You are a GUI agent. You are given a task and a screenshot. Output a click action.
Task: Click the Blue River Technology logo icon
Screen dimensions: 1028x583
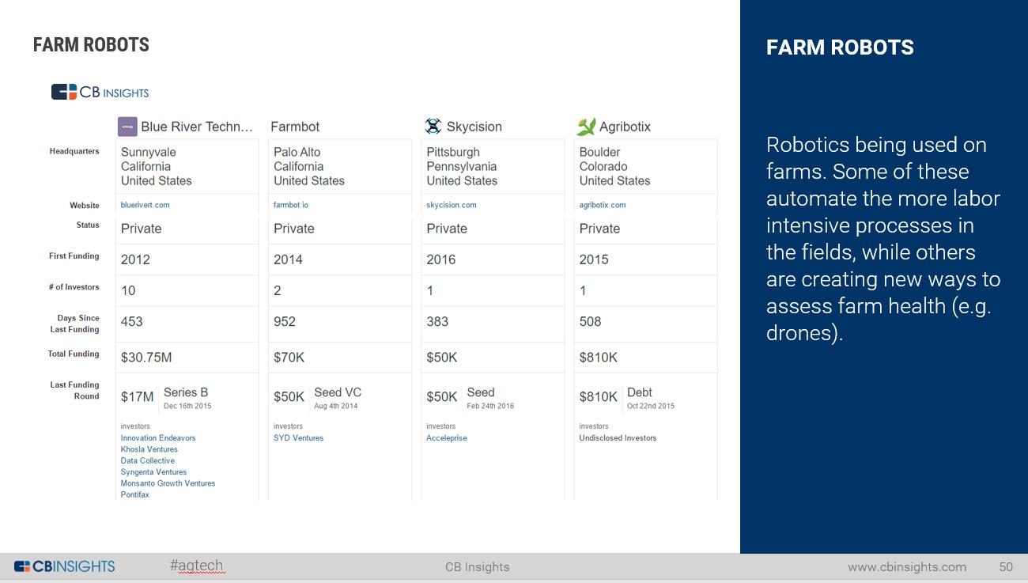tap(127, 127)
